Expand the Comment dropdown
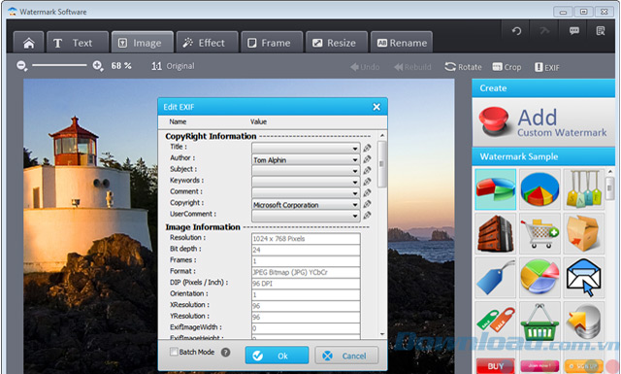621x374 pixels. coord(355,193)
